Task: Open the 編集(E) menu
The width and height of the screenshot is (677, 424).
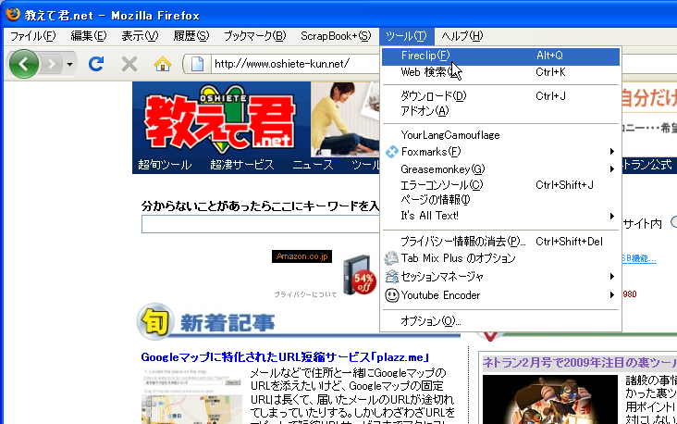Action: 89,36
